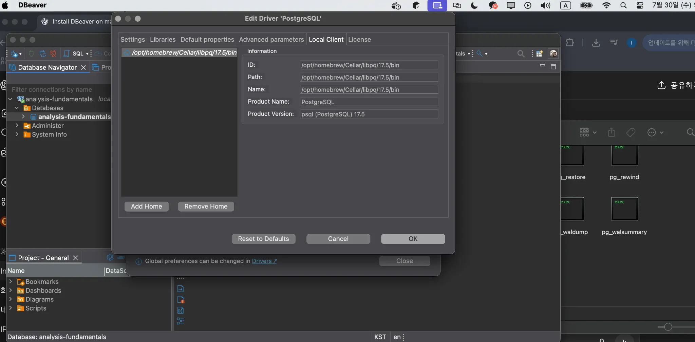Click minimize view icon in editor area
Viewport: 695px width, 342px height.
542,66
